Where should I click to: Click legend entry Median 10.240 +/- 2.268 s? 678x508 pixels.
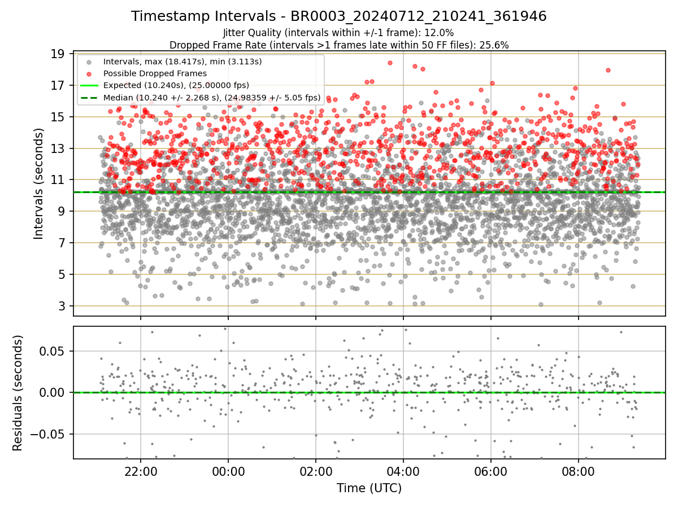click(212, 98)
